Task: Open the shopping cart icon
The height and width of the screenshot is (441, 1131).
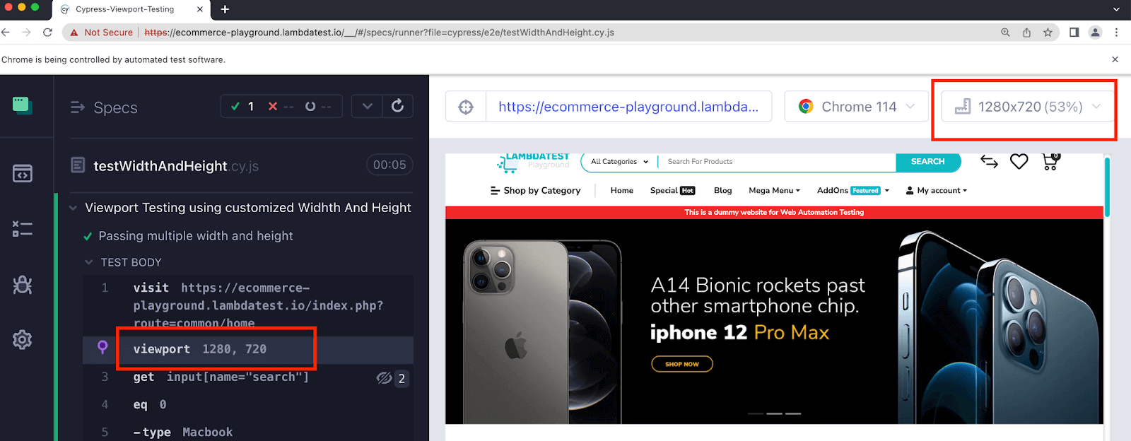Action: coord(1050,162)
